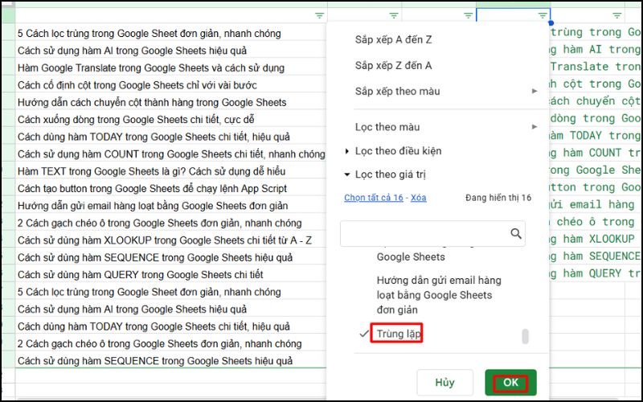Click the 'Xóa' link to clear selections
The image size is (643, 402).
point(419,198)
